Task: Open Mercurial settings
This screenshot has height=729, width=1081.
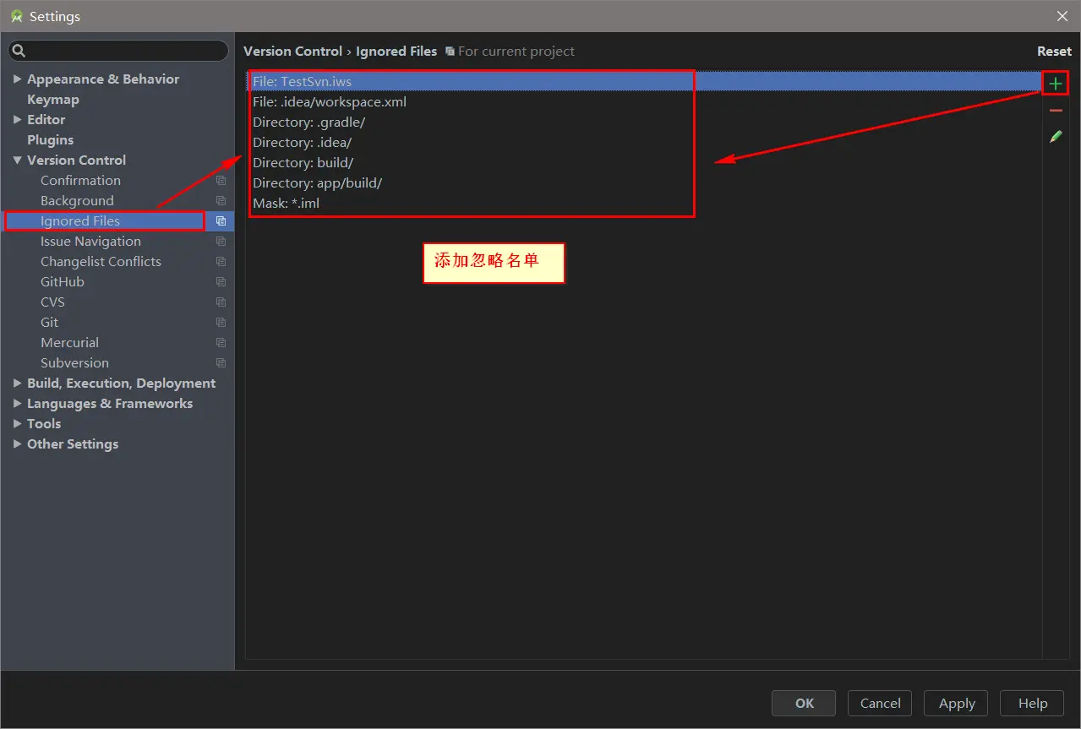Action: click(x=69, y=343)
